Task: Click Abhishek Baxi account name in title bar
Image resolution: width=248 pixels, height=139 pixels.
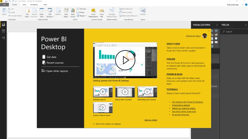Action: (x=233, y=5)
